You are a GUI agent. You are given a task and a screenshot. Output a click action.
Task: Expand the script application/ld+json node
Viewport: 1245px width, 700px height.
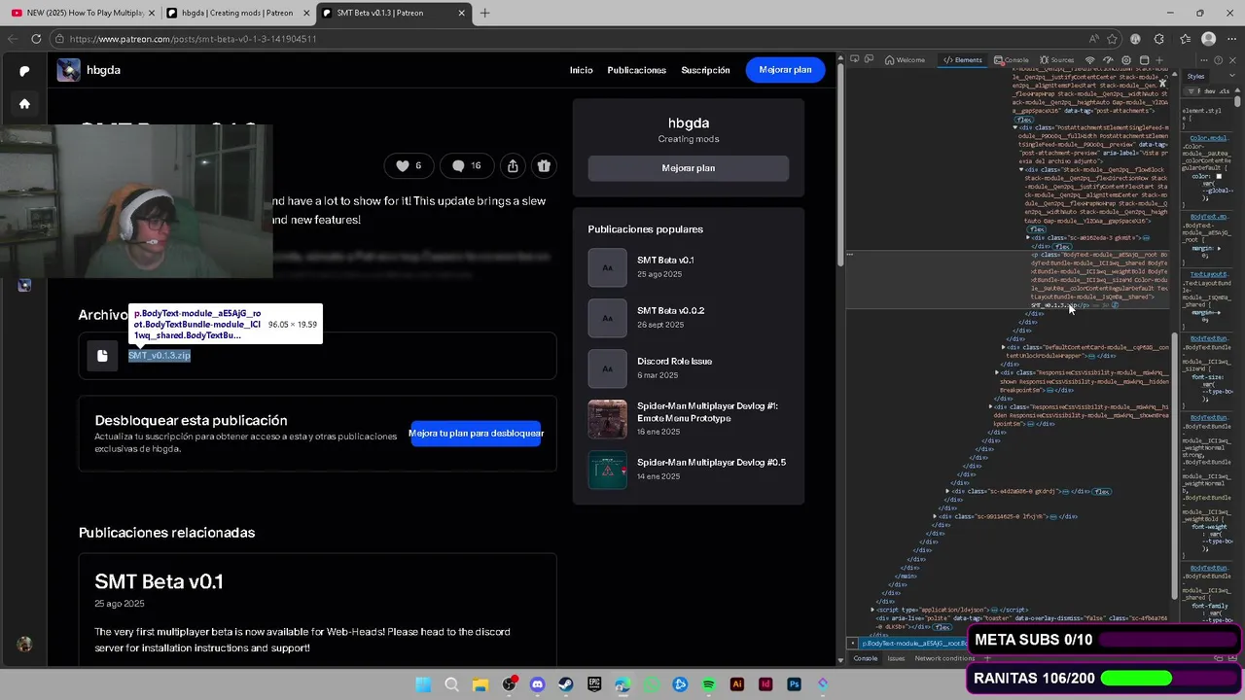pos(872,610)
